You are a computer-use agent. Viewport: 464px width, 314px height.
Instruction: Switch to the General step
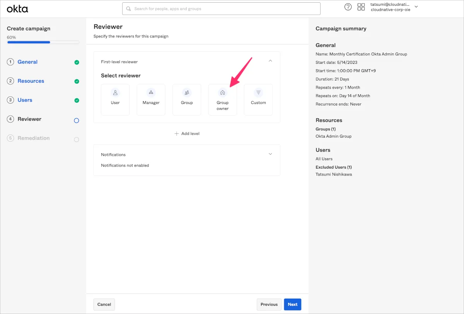(x=27, y=62)
